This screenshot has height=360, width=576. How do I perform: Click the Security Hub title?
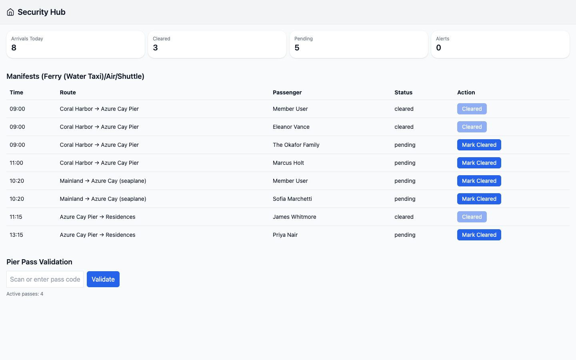[42, 12]
